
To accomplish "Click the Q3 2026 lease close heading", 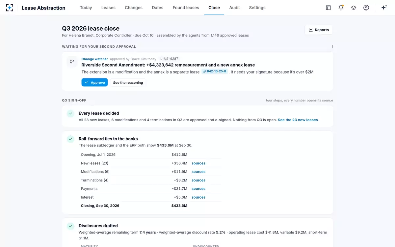I will [x=91, y=28].
